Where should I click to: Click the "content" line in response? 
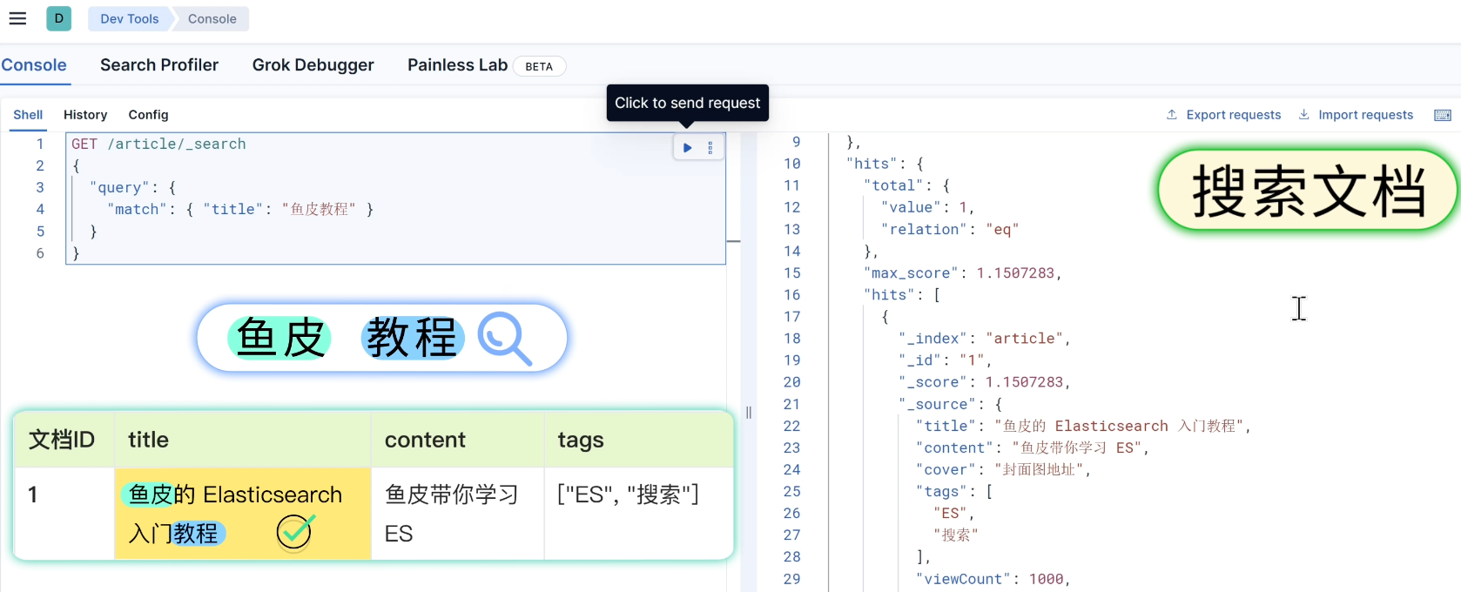point(1033,448)
